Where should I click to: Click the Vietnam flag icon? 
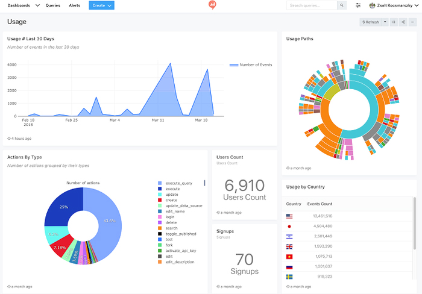coord(289,257)
